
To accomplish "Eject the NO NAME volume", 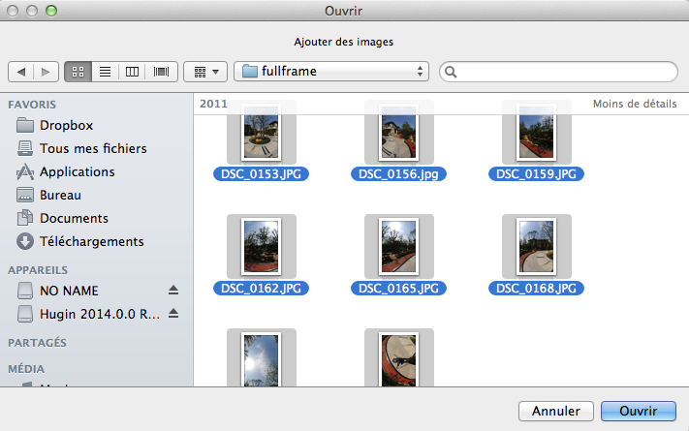I will click(173, 291).
